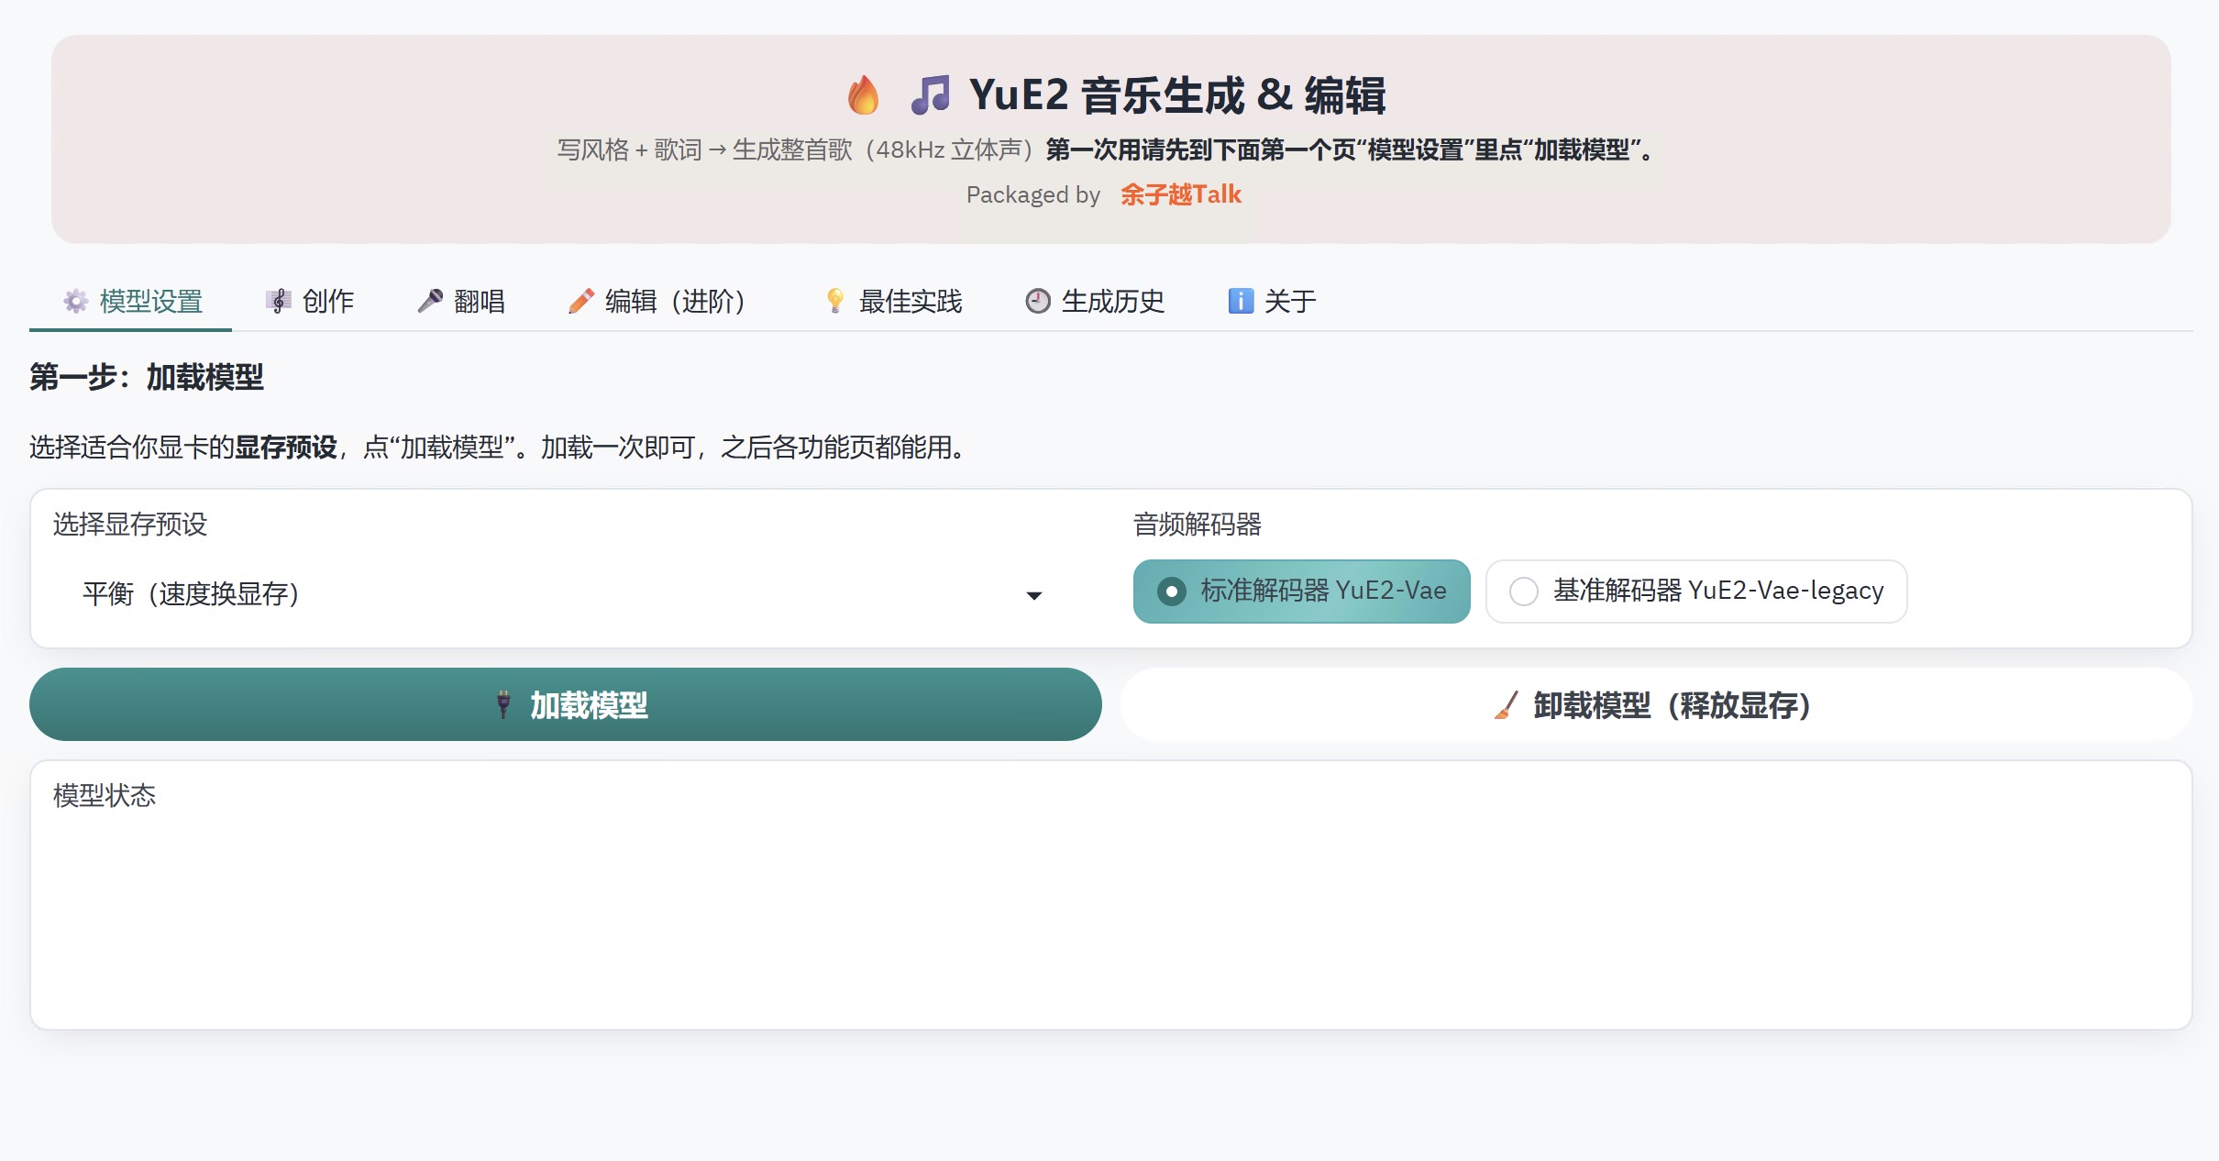Click the 选择显存预设 label
Screen dimensions: 2219x1161
tap(130, 525)
